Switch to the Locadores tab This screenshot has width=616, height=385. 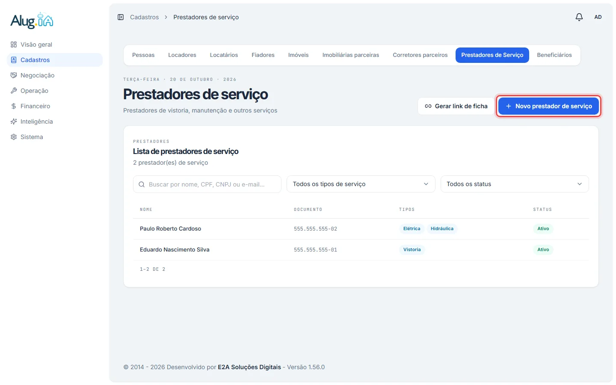point(182,55)
